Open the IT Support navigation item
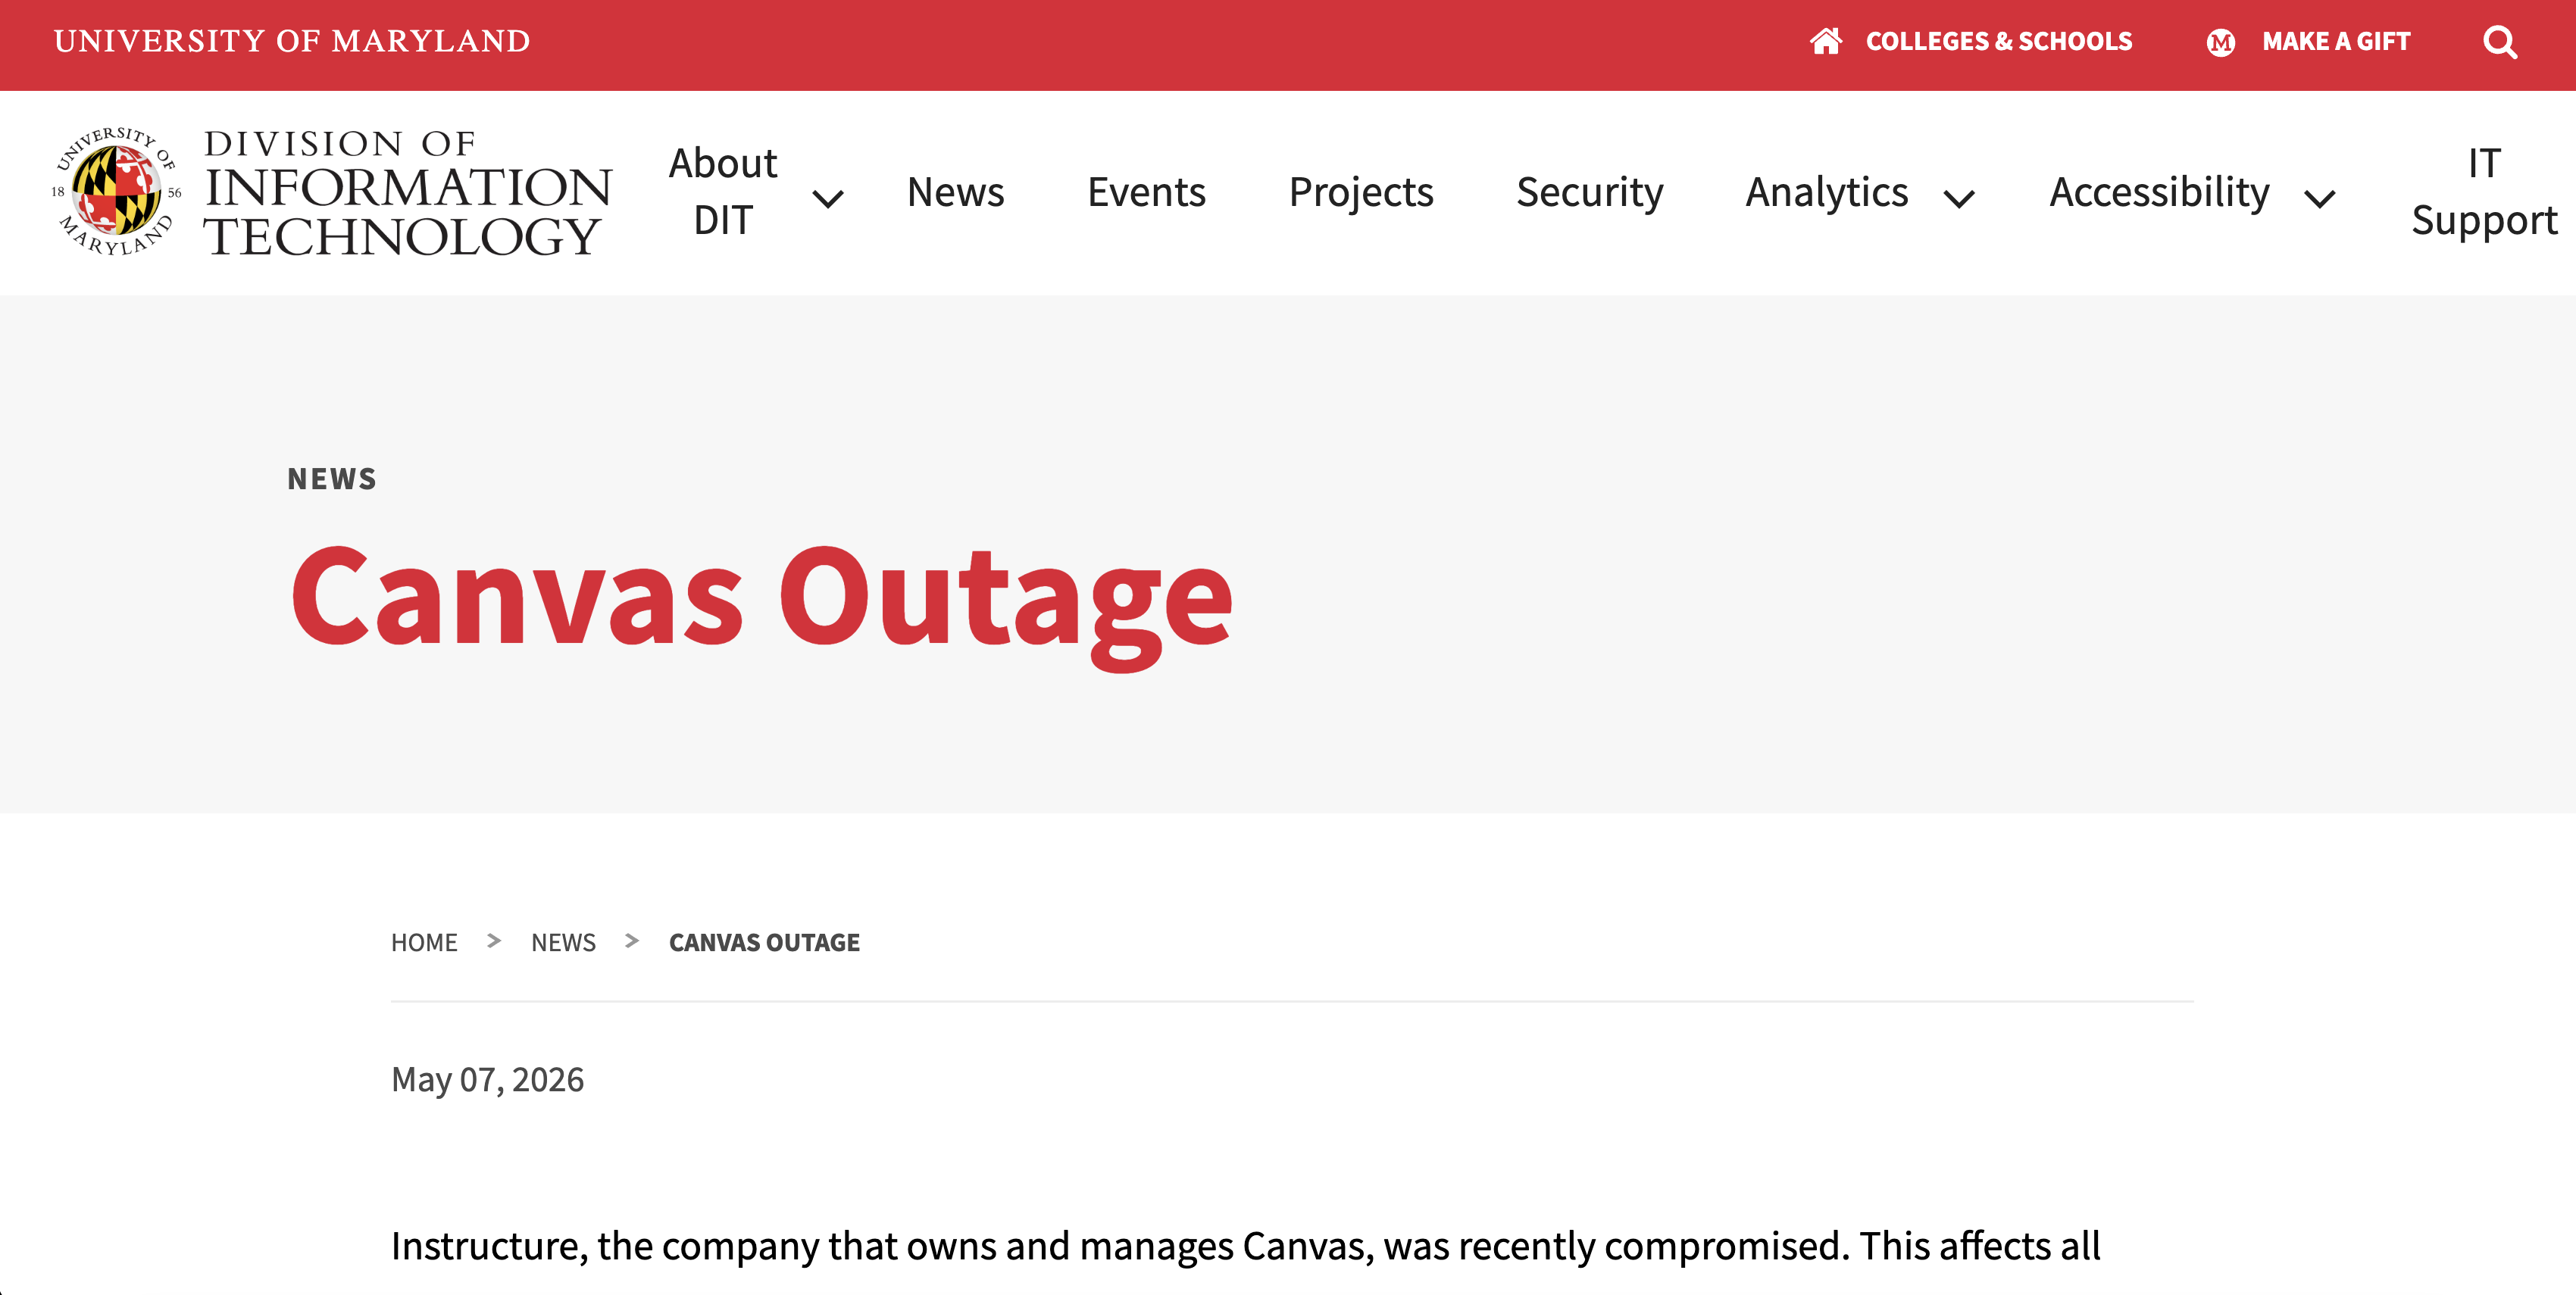2576x1295 pixels. pyautogui.click(x=2484, y=192)
